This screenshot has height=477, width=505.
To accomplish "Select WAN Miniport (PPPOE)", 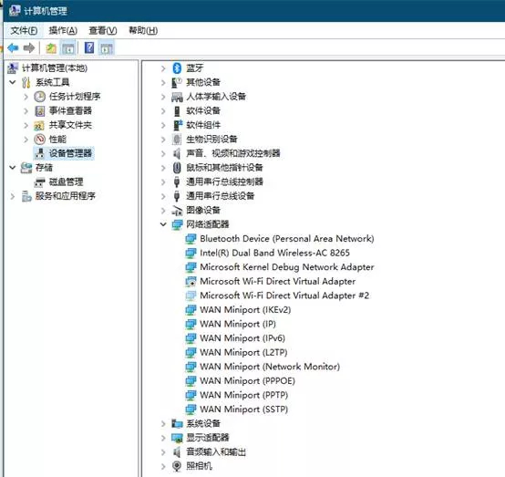I will [x=247, y=380].
